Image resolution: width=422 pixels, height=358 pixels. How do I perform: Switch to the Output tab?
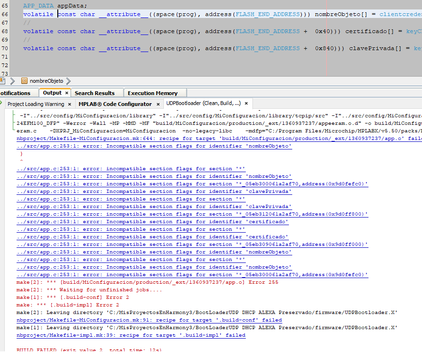point(52,93)
